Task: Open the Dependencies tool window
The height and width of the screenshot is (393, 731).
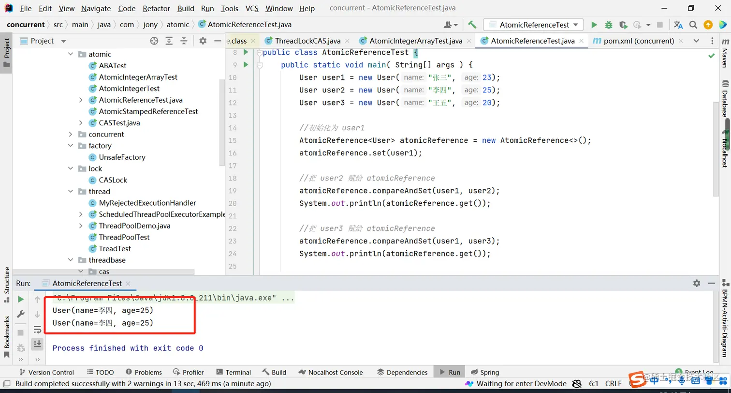Action: pyautogui.click(x=402, y=372)
